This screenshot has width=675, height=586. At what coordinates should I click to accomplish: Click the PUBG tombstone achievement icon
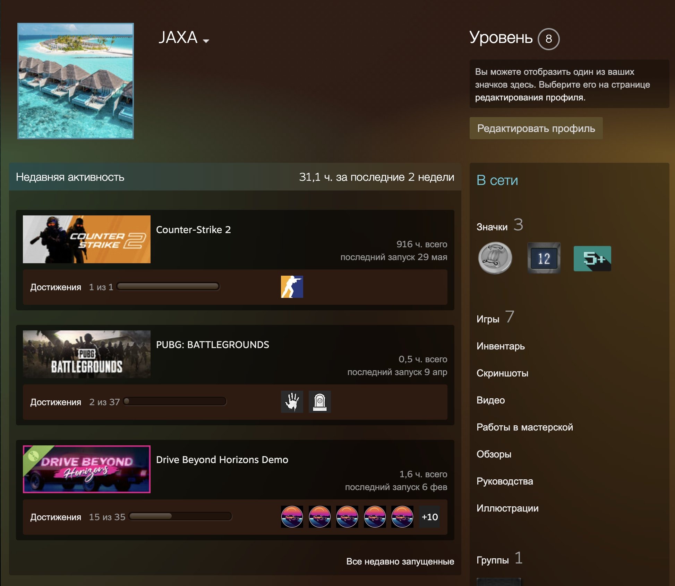coord(320,402)
